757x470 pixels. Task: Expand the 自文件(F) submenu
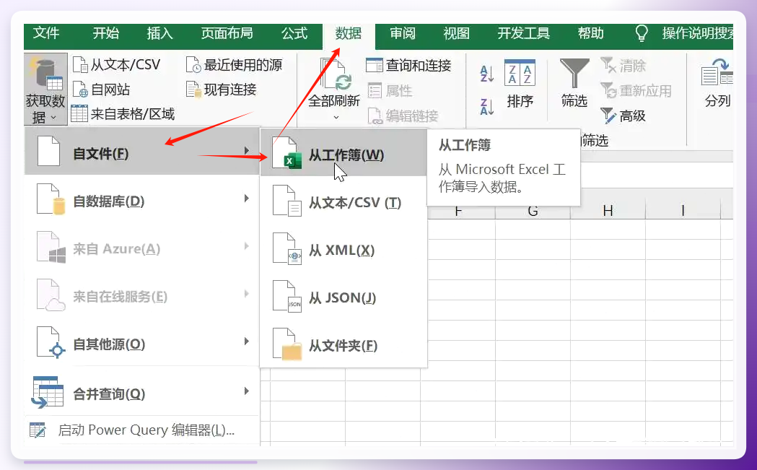pyautogui.click(x=142, y=152)
